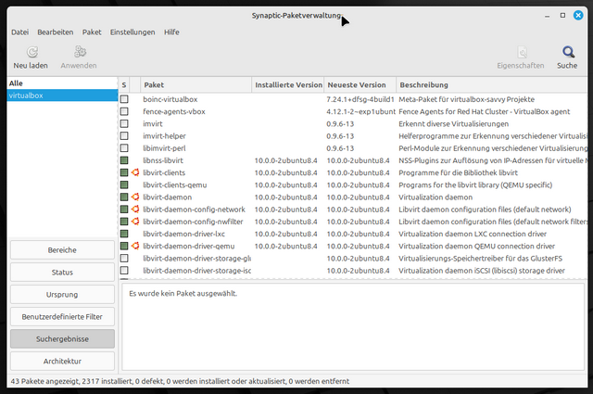Show the Ursprung filter view
The width and height of the screenshot is (593, 394).
62,295
